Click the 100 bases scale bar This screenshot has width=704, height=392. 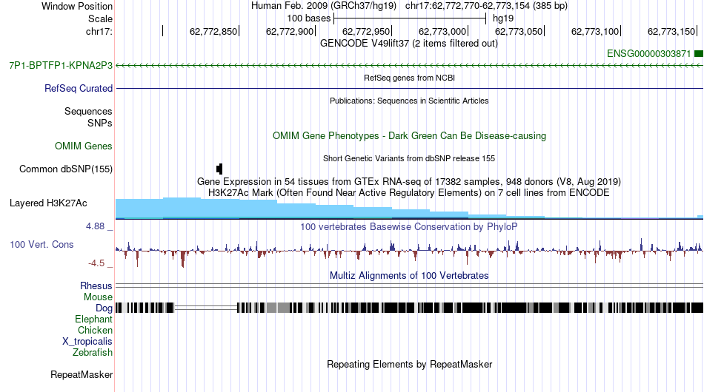410,18
